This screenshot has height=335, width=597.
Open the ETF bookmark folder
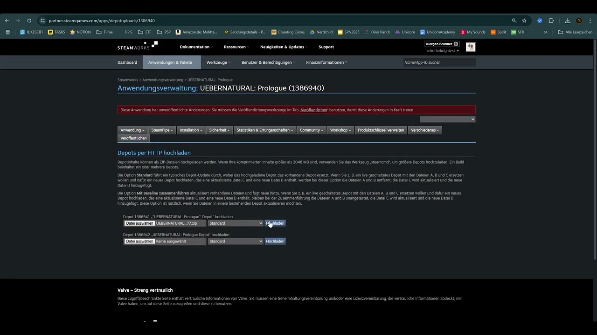pyautogui.click(x=144, y=32)
